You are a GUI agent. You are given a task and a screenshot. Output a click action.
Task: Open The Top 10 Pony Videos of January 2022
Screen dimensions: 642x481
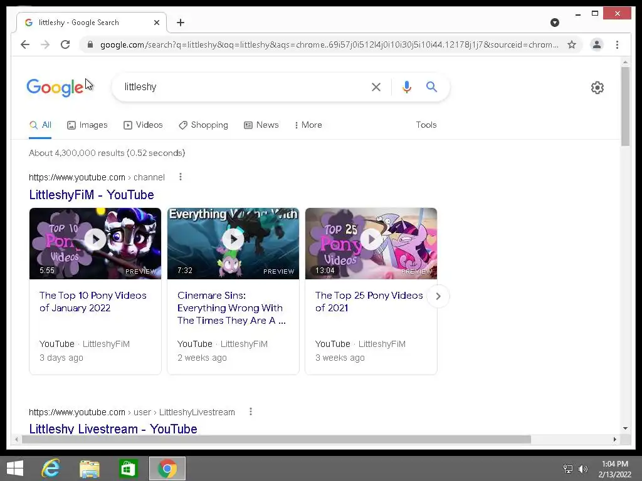[93, 301]
